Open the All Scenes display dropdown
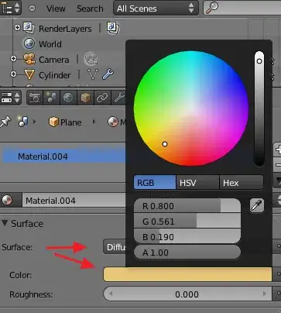 [156, 9]
